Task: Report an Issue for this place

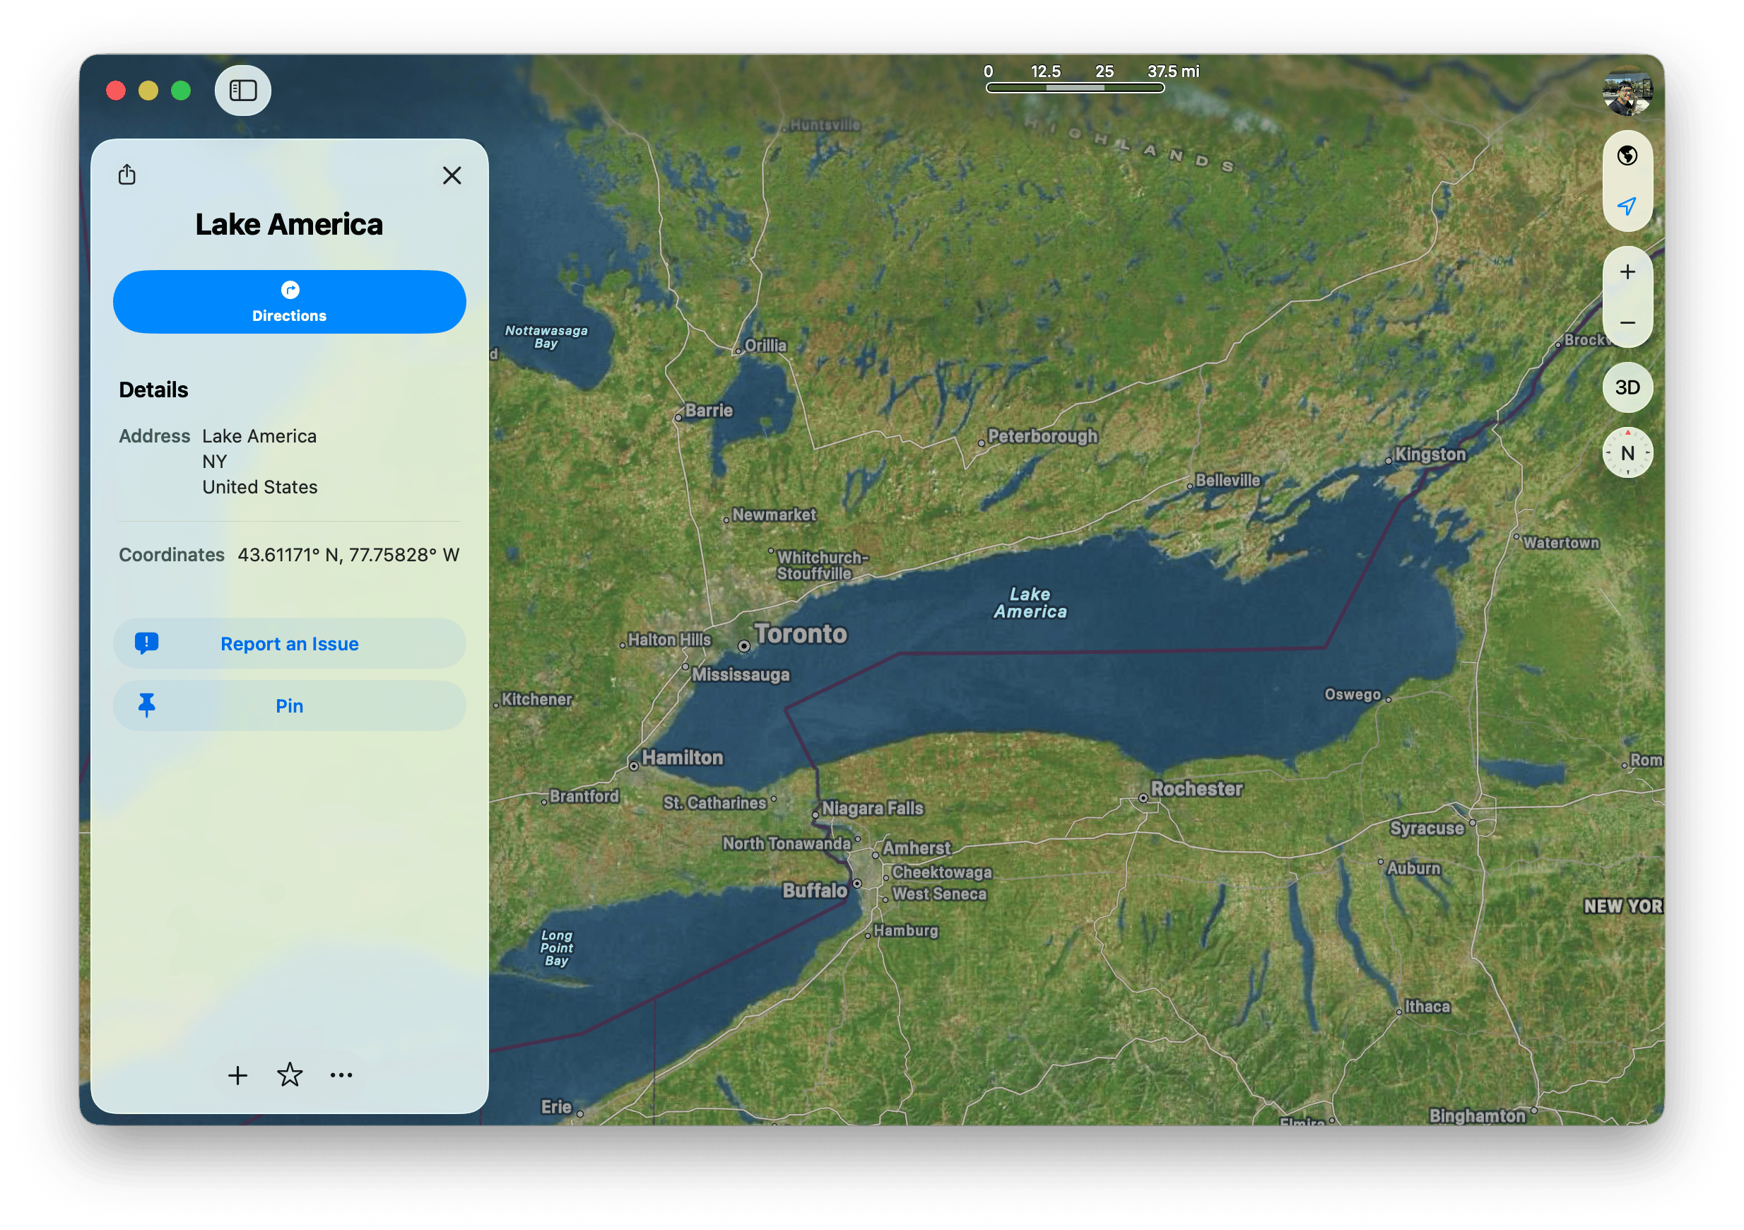Action: click(x=290, y=643)
